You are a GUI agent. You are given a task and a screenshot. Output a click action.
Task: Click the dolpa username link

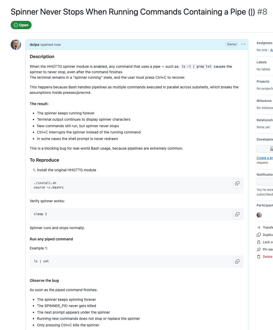[x=34, y=45]
